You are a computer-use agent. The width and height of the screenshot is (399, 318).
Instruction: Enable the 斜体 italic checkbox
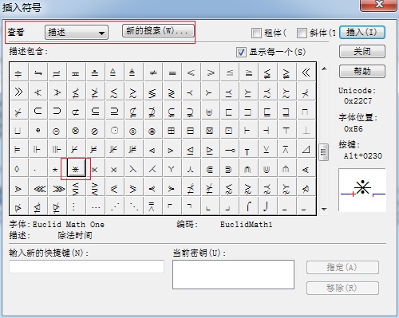pyautogui.click(x=302, y=33)
